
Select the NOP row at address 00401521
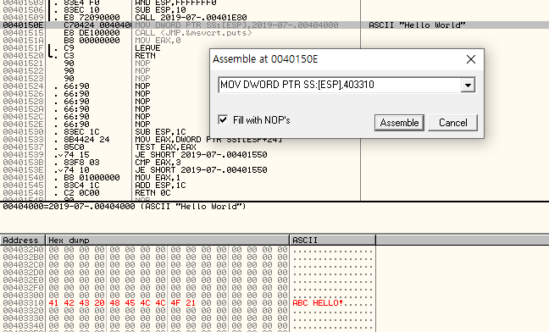[180, 64]
